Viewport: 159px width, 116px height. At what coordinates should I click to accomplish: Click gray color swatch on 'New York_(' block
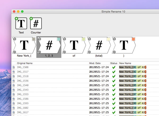[x=34, y=39]
